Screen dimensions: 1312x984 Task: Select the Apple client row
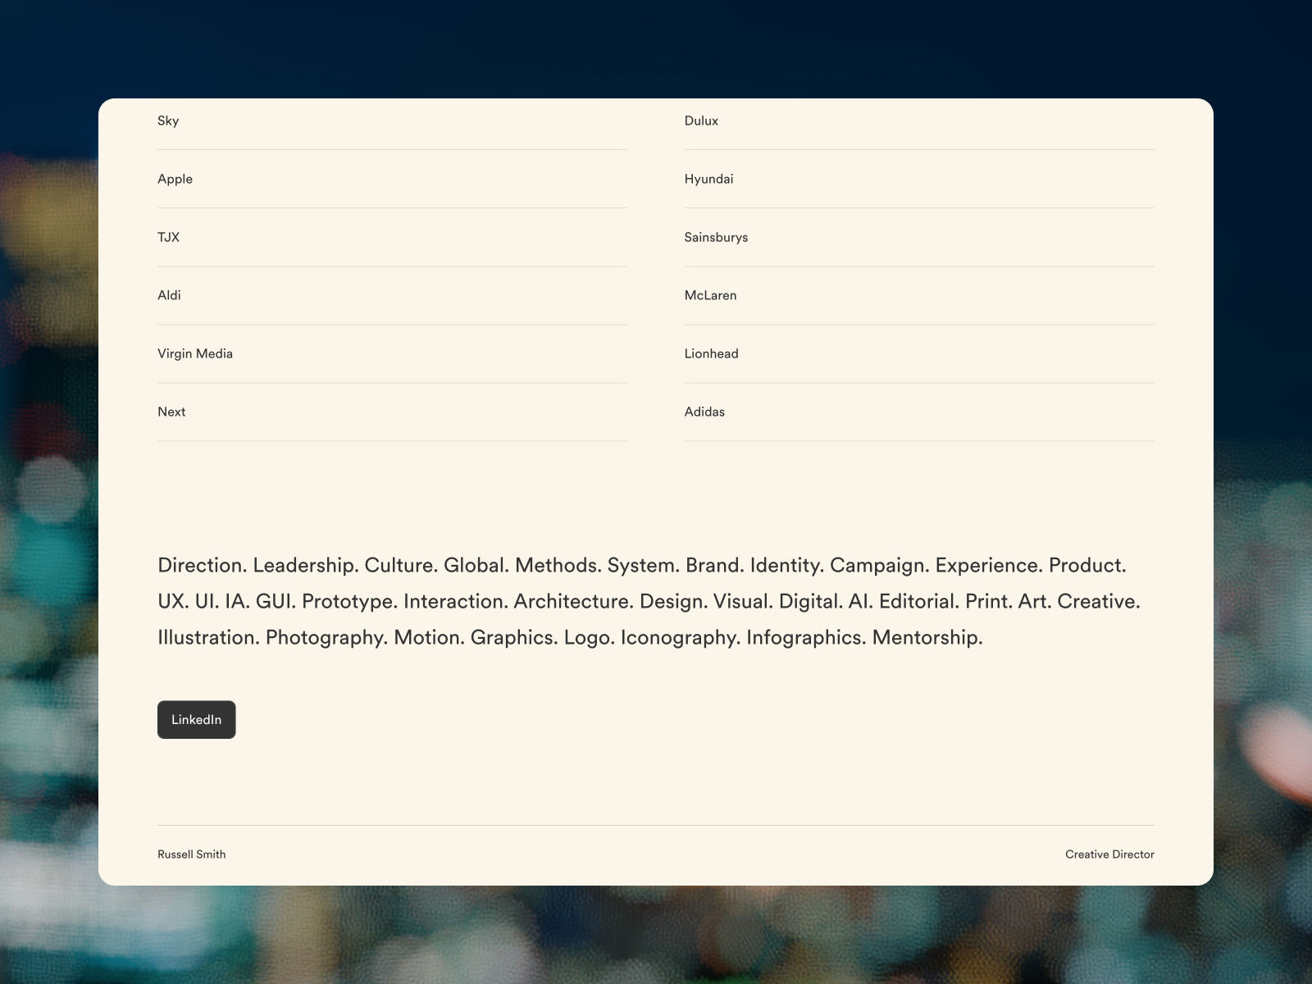pyautogui.click(x=392, y=179)
